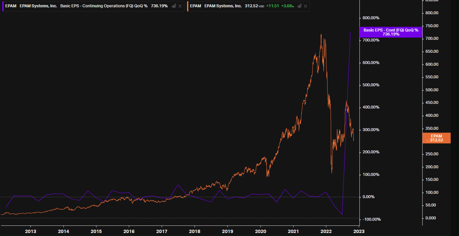Click the 2023 year label on time axis
The height and width of the screenshot is (236, 459).
pyautogui.click(x=359, y=231)
